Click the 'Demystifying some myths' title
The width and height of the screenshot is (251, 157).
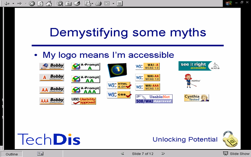(128, 33)
